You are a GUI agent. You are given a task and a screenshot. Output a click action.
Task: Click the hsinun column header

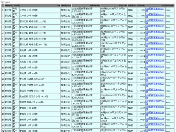[8, 6]
